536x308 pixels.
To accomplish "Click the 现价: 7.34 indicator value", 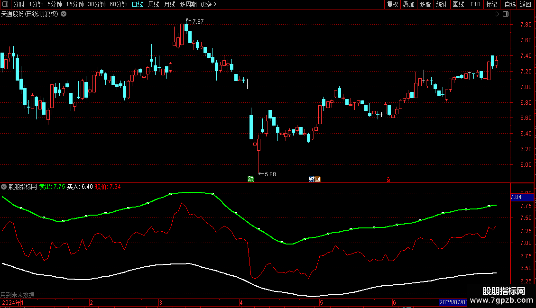I will [108, 187].
